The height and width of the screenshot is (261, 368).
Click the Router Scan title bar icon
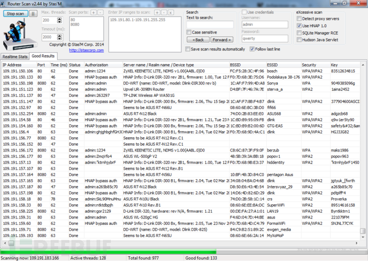point(3,4)
